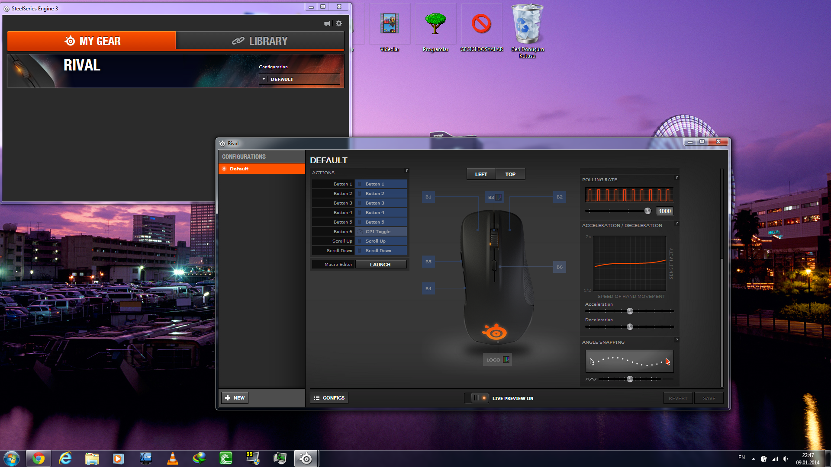The height and width of the screenshot is (467, 831).
Task: Select the B4 side button label
Action: point(428,289)
